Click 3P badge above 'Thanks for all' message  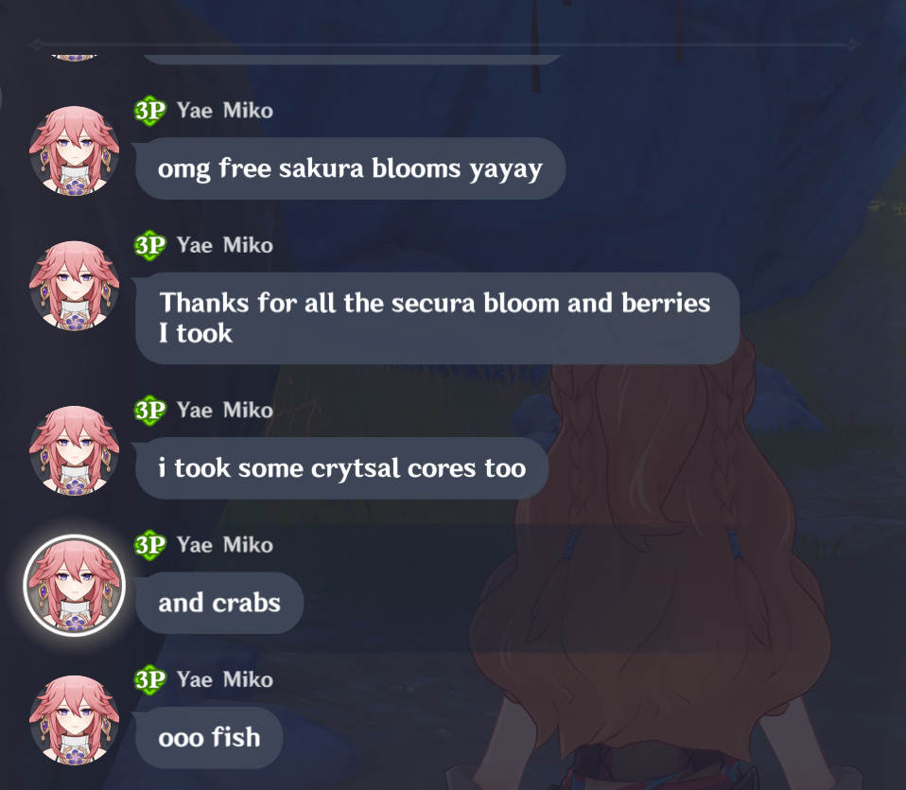click(x=150, y=245)
